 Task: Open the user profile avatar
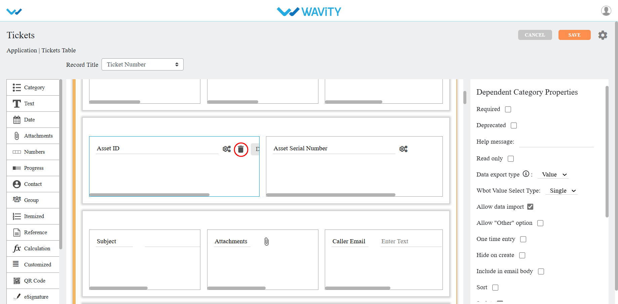tap(606, 11)
